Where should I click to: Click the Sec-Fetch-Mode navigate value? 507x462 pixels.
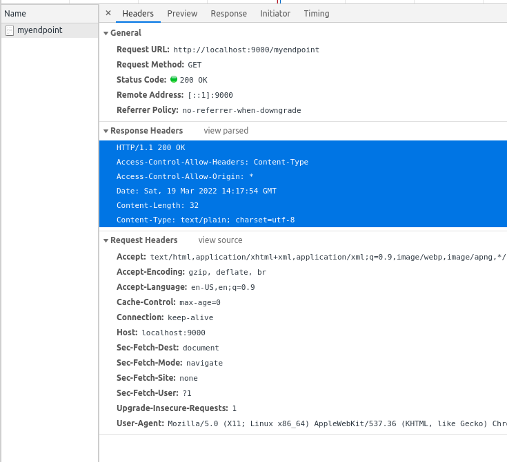click(204, 364)
